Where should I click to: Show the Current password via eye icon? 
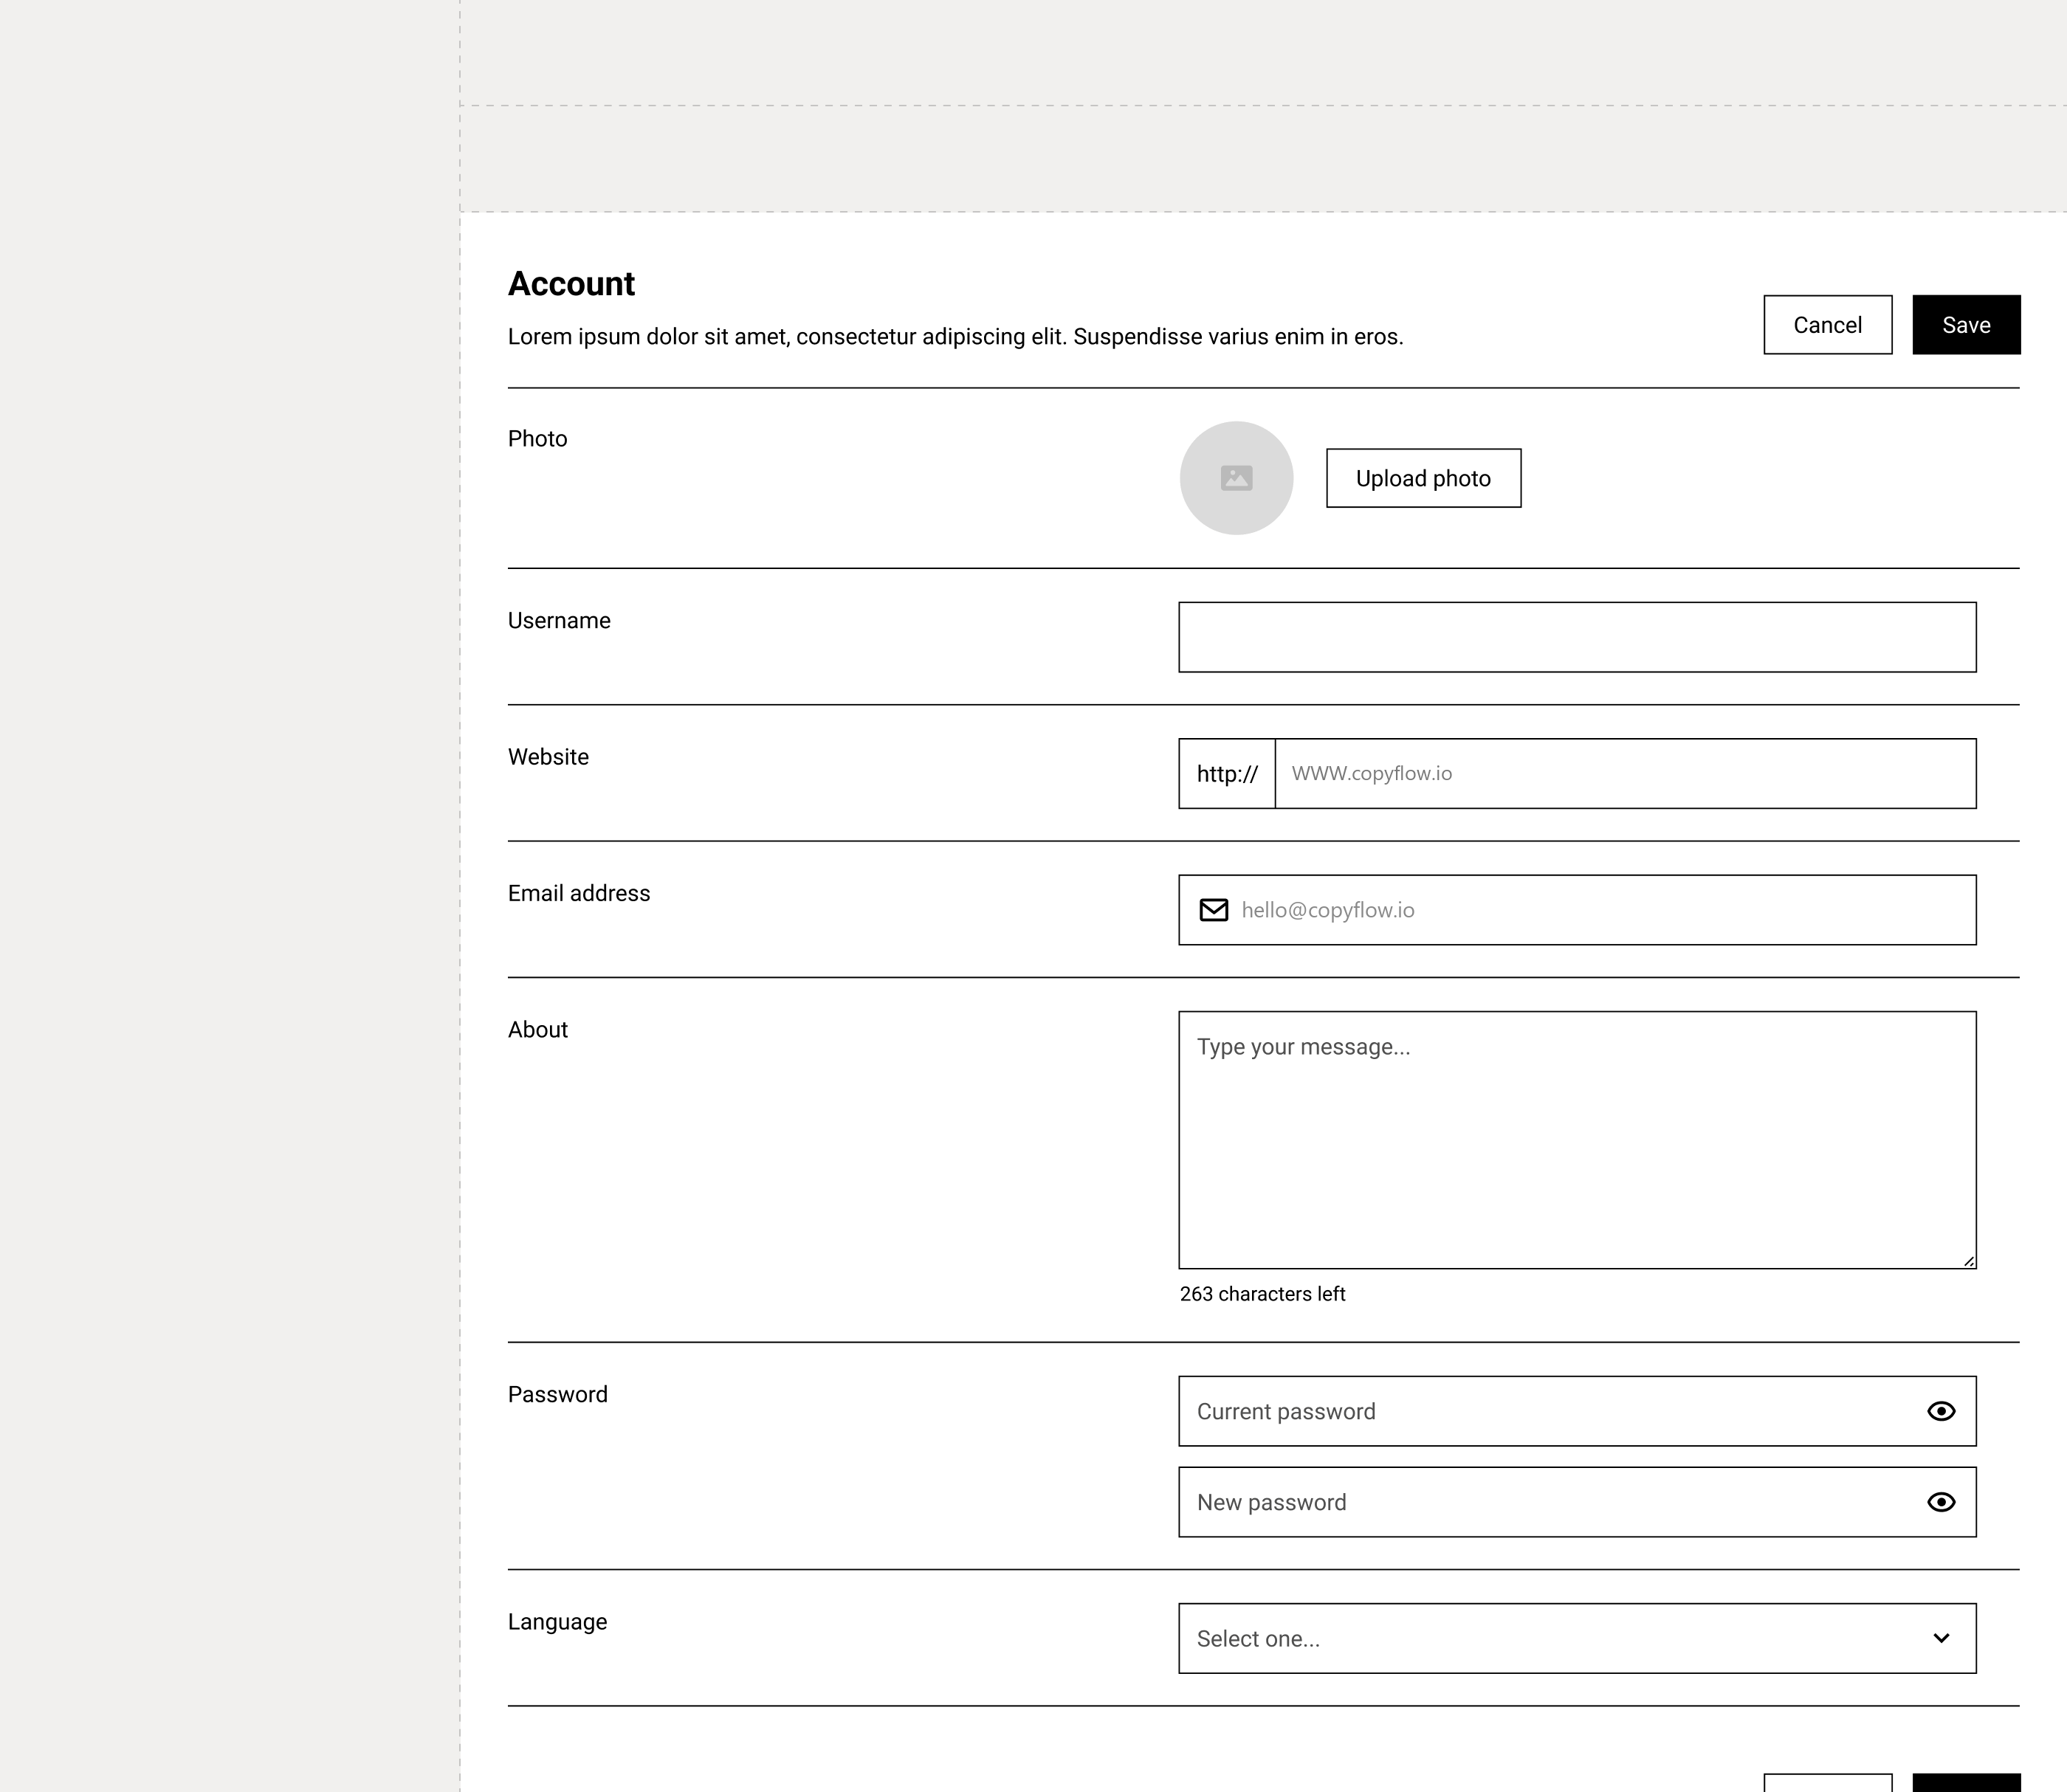pyautogui.click(x=1940, y=1411)
